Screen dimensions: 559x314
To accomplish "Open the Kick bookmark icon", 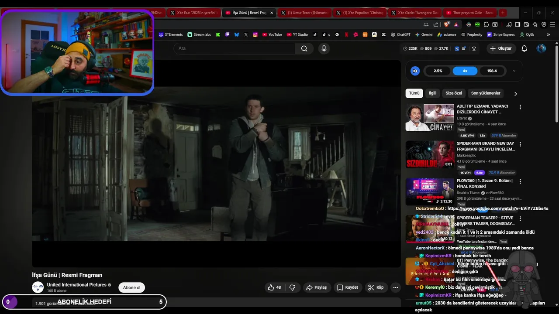I will 218,34.
